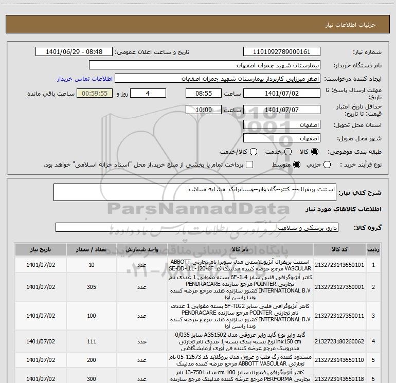The height and width of the screenshot is (383, 396).
Task: Click the buyer name field بیمارستان شهید چمران اصفهان
Action: (x=205, y=65)
